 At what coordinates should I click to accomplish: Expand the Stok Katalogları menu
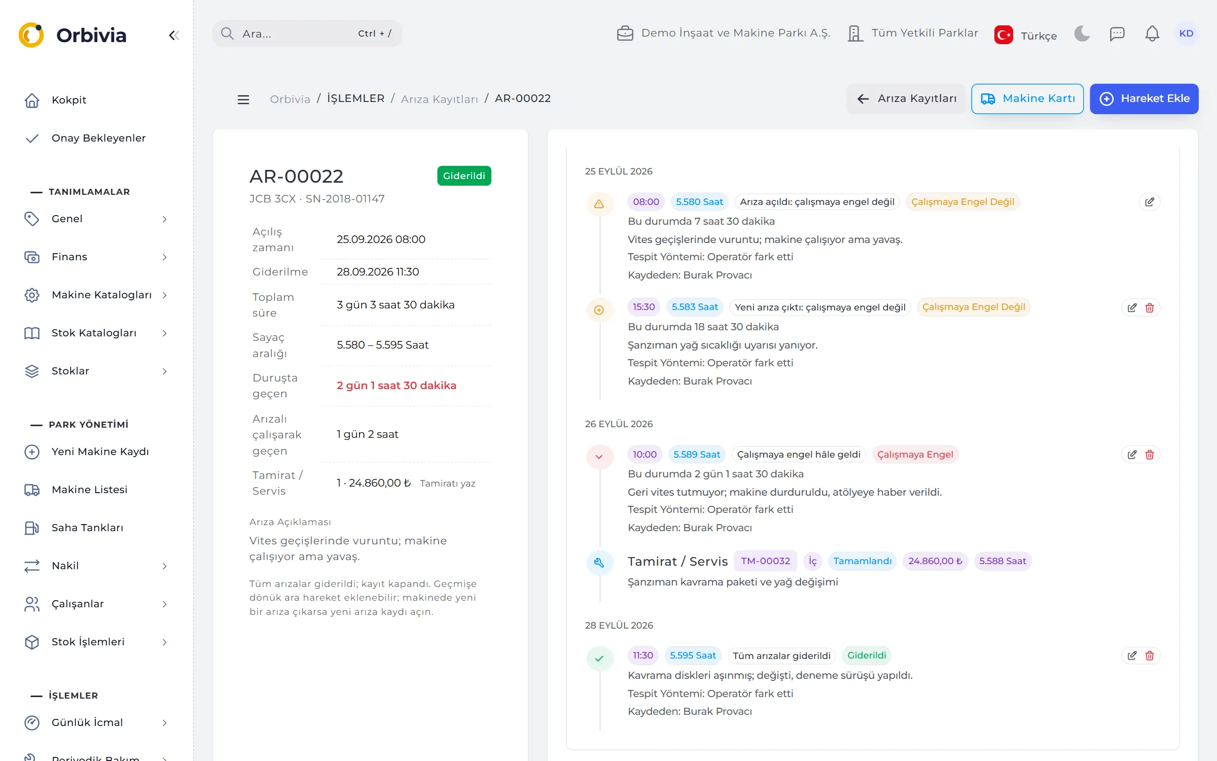point(96,333)
